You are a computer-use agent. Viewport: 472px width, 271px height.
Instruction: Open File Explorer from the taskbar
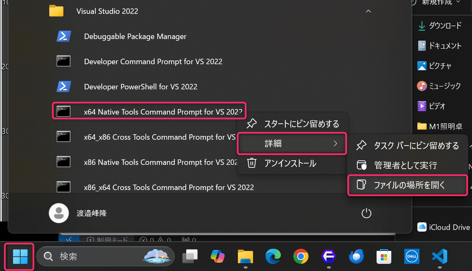[x=245, y=257]
